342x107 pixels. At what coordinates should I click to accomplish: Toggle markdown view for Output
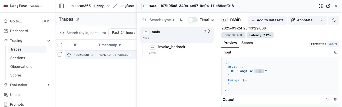(x=328, y=100)
